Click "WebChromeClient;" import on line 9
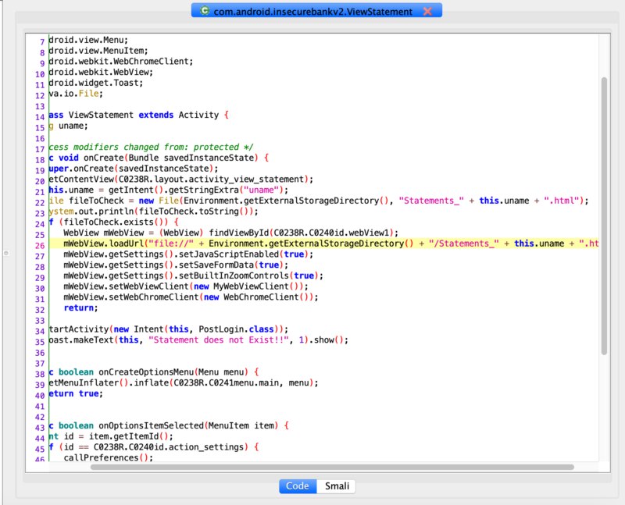This screenshot has height=505, width=625. [153, 62]
